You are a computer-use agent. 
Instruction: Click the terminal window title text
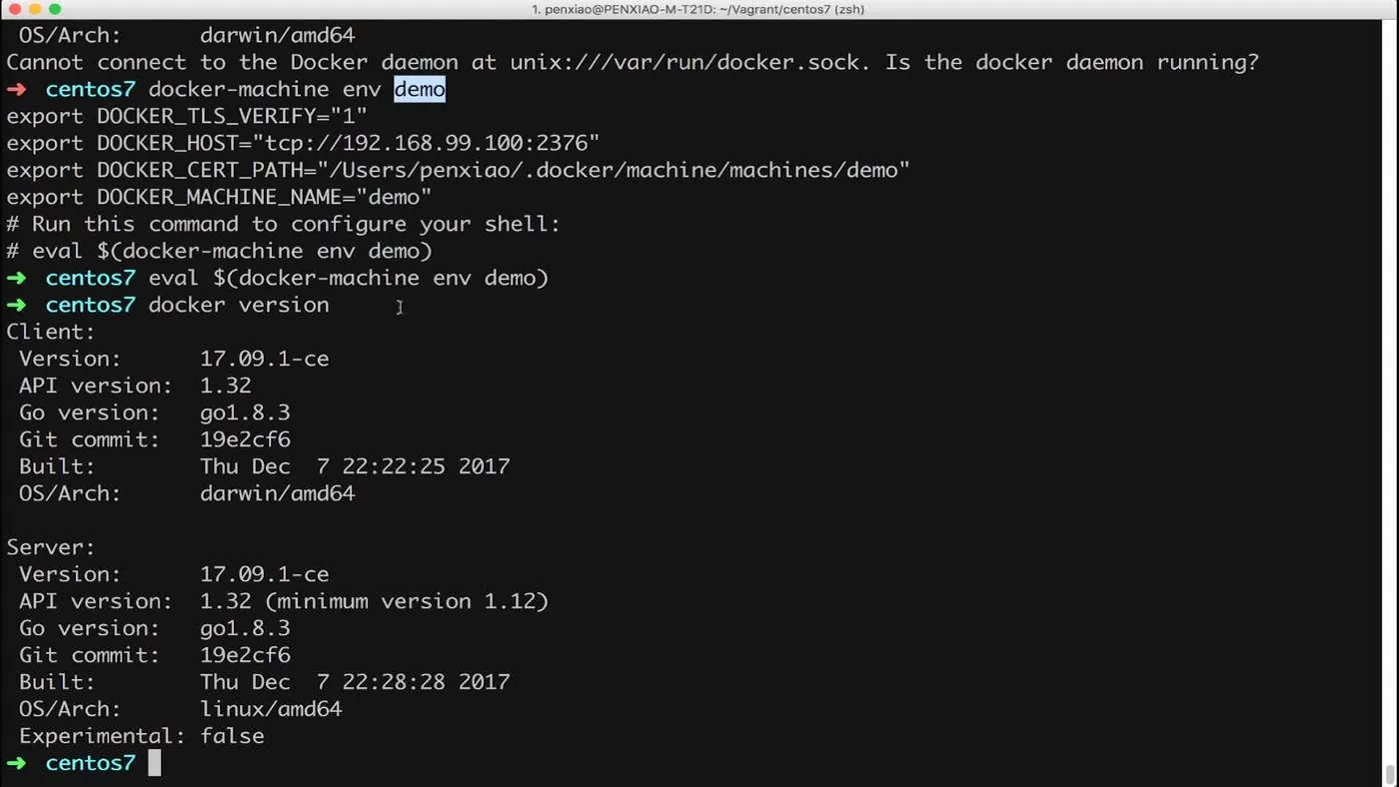coord(699,9)
